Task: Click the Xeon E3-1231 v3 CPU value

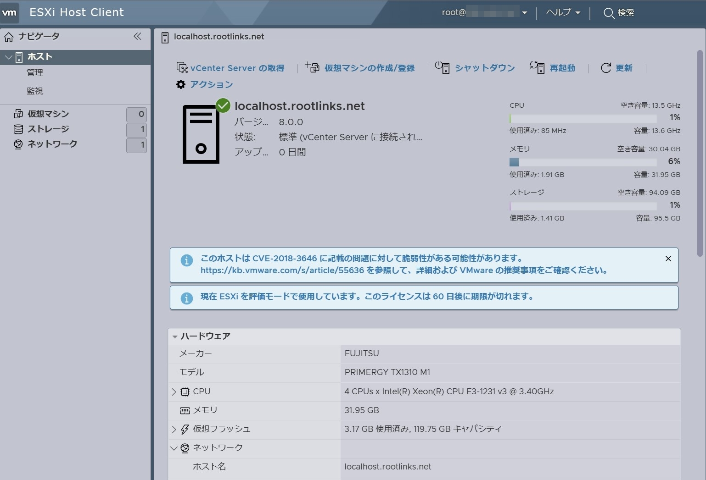Action: point(449,392)
